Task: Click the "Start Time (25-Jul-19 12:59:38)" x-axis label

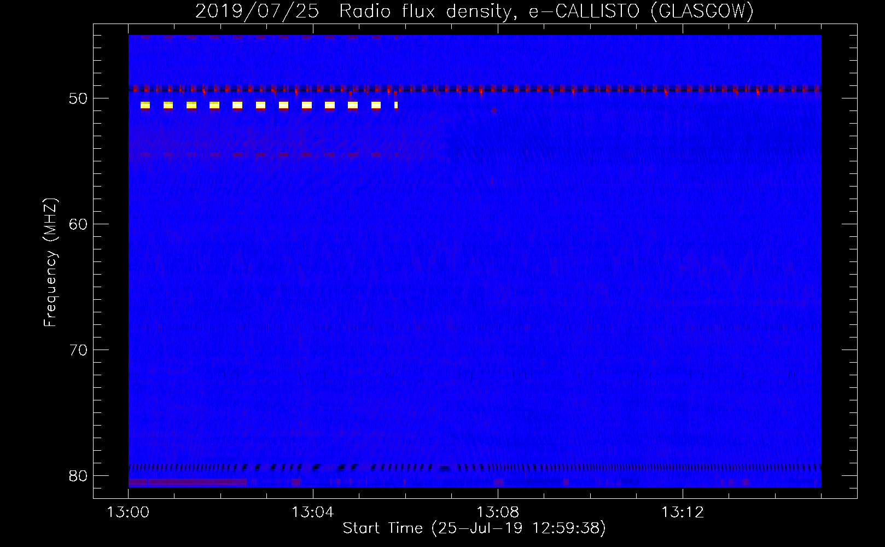Action: point(474,528)
